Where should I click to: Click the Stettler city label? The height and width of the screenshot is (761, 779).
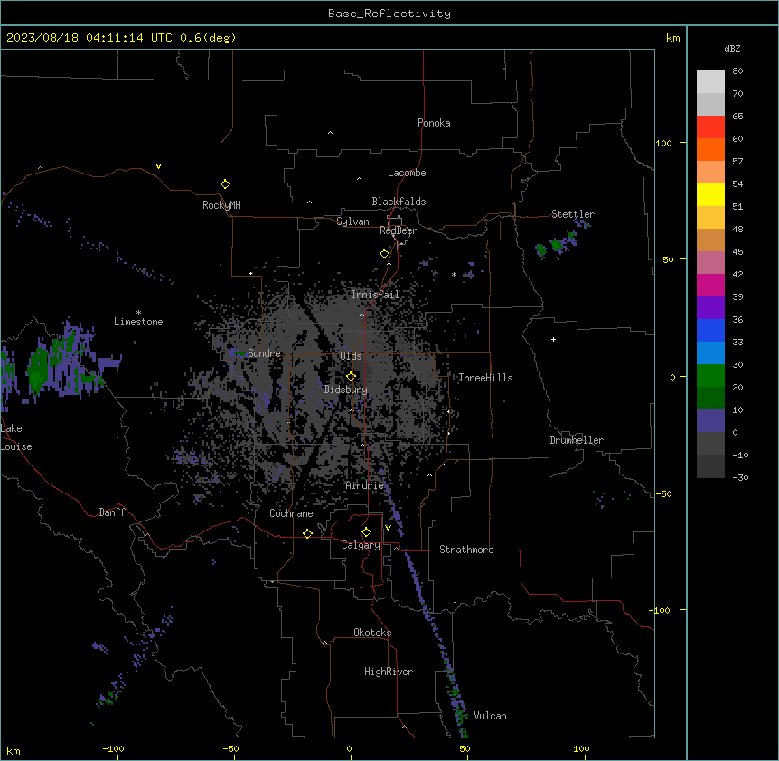[572, 214]
